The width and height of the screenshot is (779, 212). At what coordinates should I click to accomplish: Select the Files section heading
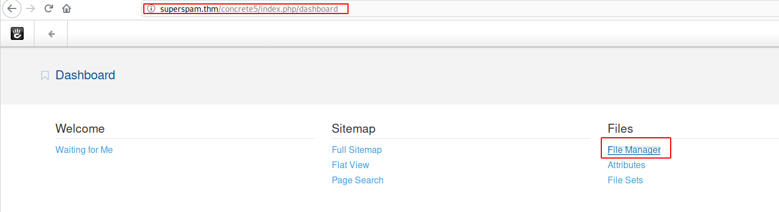pyautogui.click(x=620, y=128)
